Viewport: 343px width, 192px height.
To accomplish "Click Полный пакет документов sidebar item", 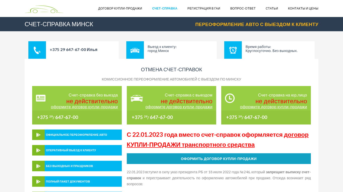I will tap(77, 181).
